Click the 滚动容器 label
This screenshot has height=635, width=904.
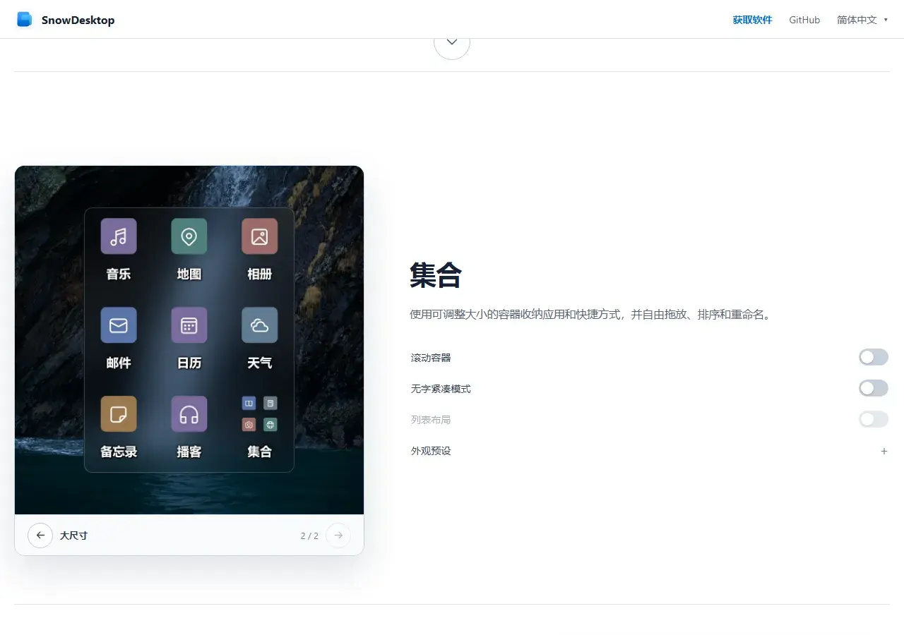(431, 358)
